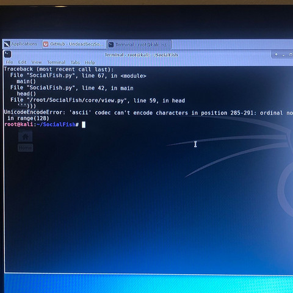The height and width of the screenshot is (293, 293).
Task: Open the terminal window menu icon
Action: pyautogui.click(x=7, y=54)
